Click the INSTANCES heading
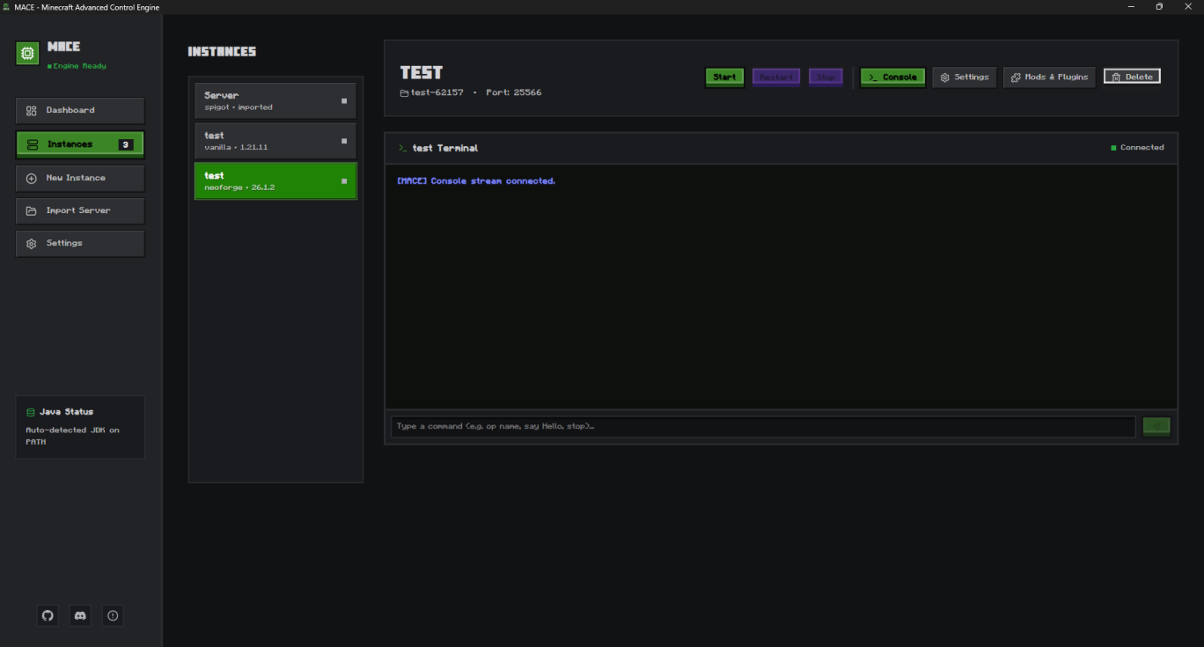The height and width of the screenshot is (647, 1204). tap(222, 52)
